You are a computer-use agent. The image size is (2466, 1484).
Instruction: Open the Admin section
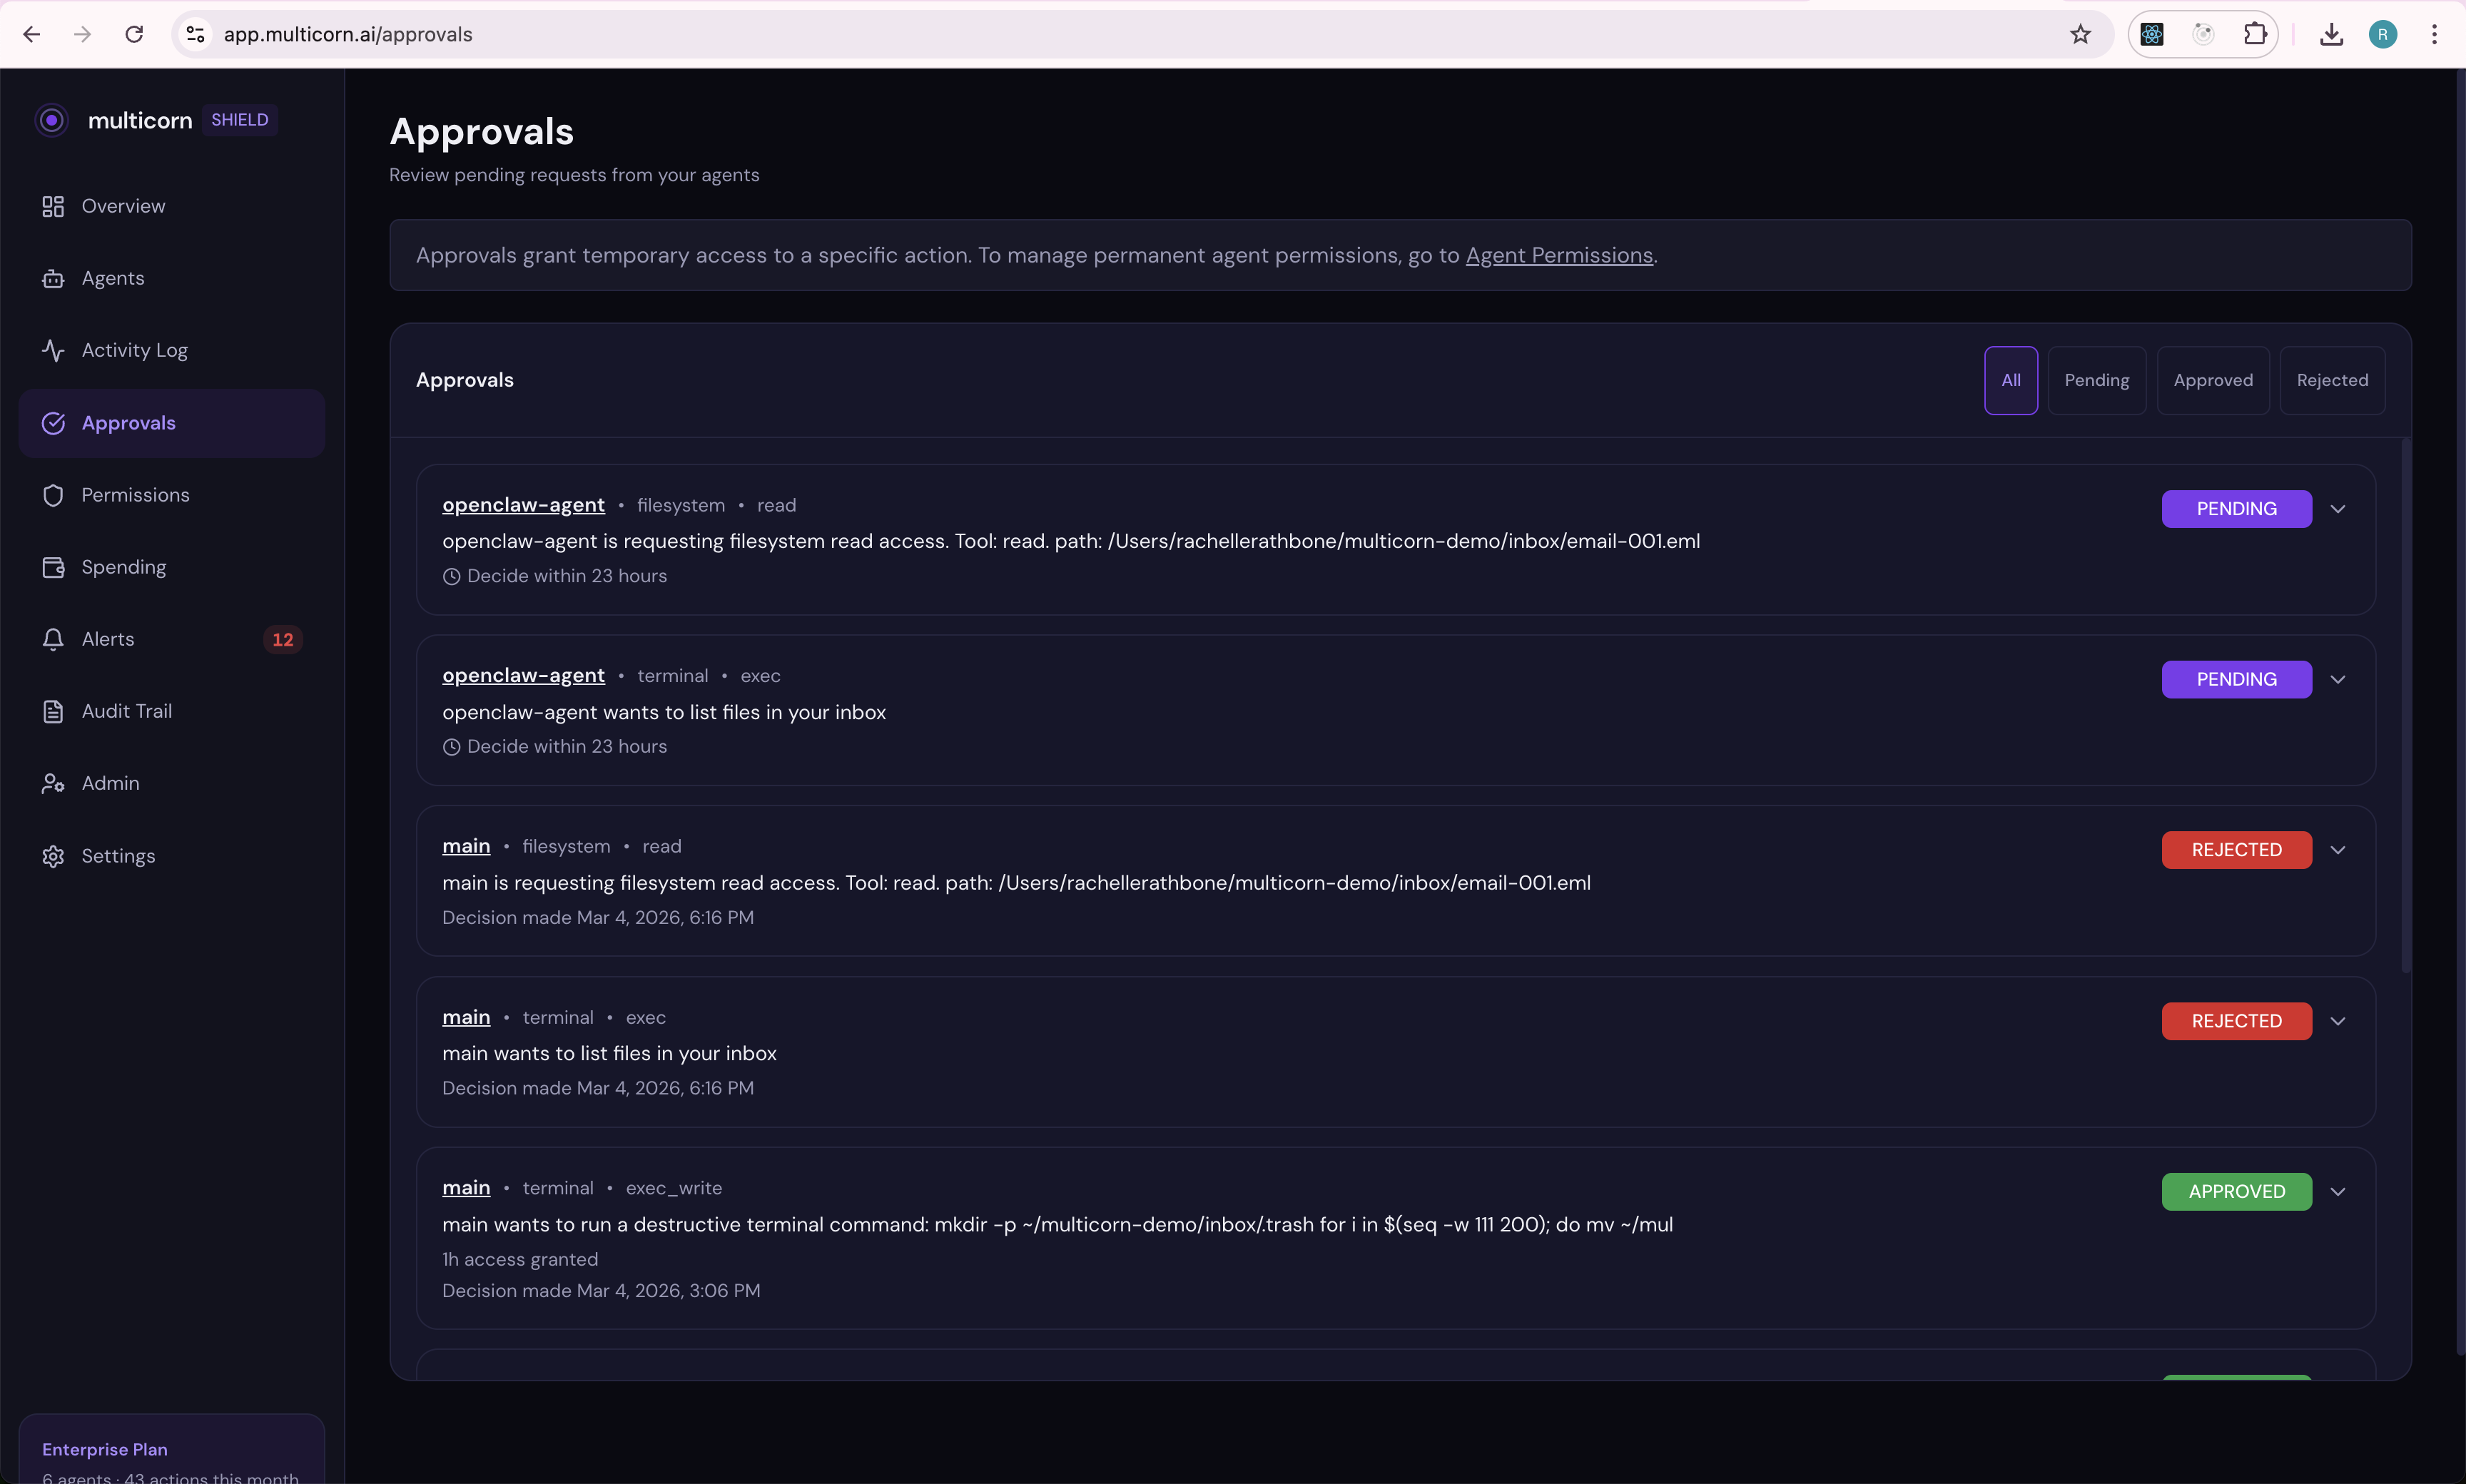pyautogui.click(x=110, y=783)
